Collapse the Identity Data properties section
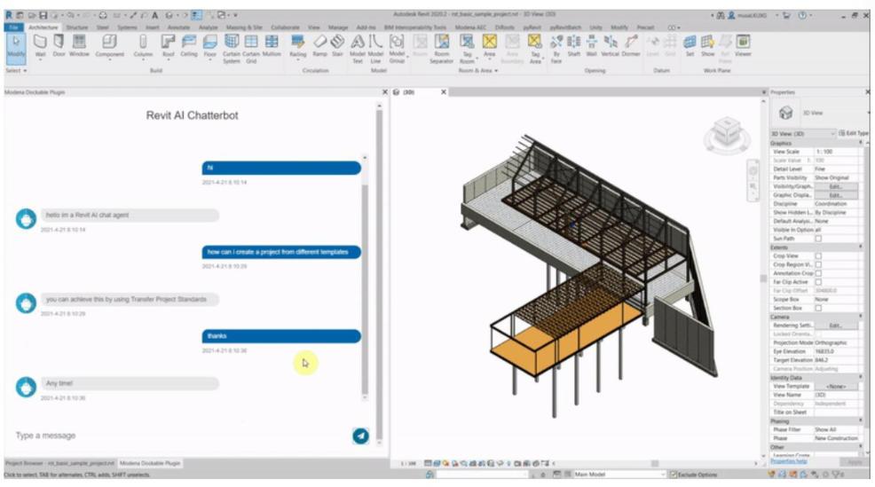 pos(860,378)
